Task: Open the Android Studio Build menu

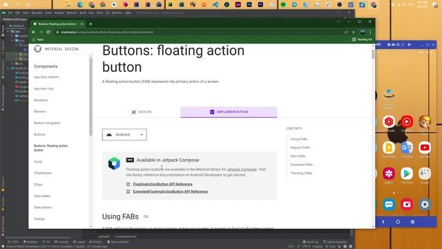Action: point(83,13)
